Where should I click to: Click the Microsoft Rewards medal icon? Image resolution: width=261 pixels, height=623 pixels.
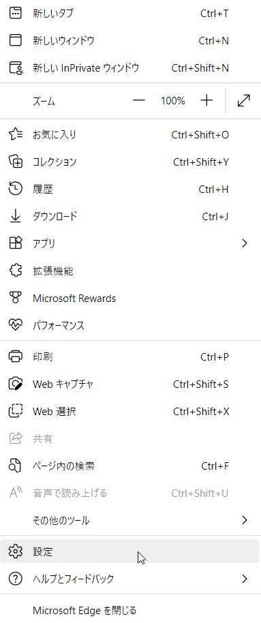point(16,298)
